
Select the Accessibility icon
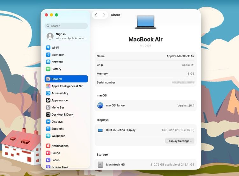click(48, 93)
